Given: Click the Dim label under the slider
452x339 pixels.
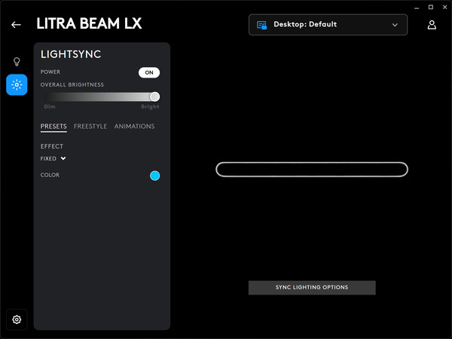Looking at the screenshot, I should [x=50, y=107].
